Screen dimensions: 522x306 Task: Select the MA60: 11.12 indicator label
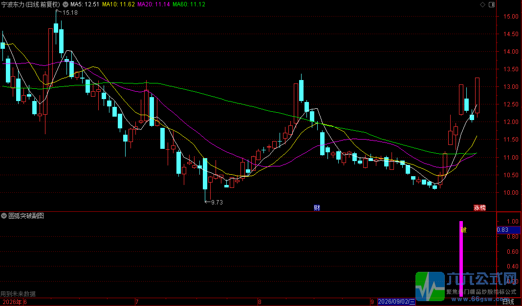click(189, 4)
